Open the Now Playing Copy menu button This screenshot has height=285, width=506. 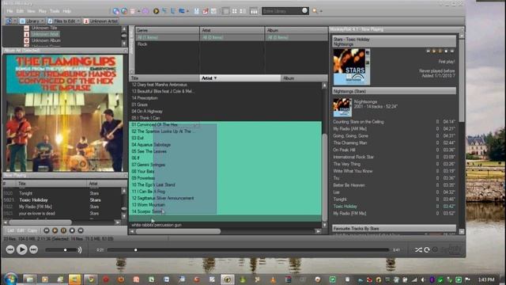pos(32,230)
